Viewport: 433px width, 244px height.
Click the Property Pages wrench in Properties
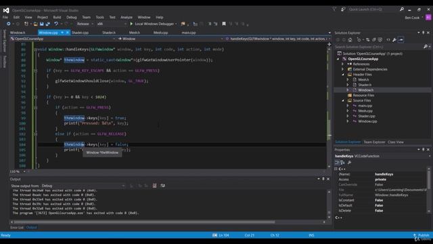[x=349, y=163]
